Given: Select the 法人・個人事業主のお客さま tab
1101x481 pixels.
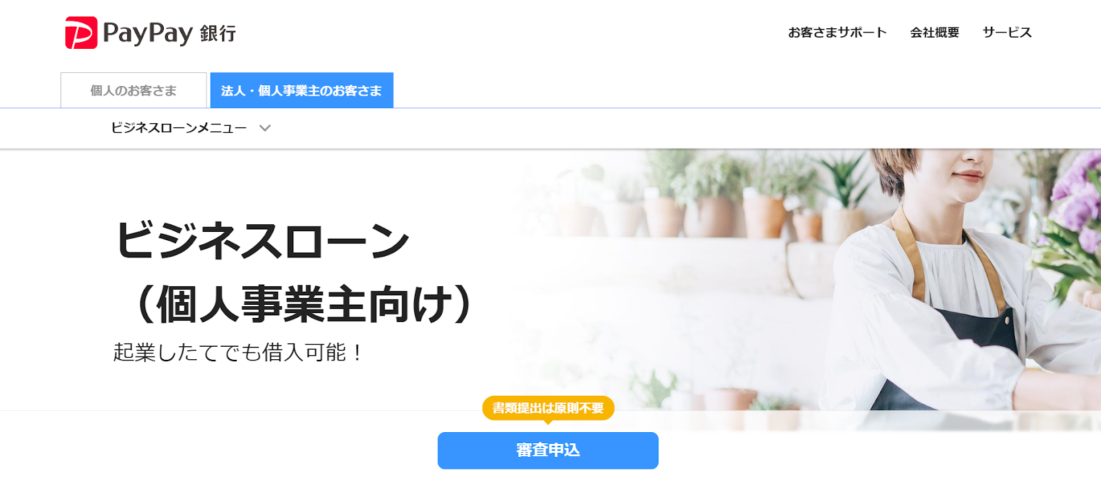Looking at the screenshot, I should point(301,90).
